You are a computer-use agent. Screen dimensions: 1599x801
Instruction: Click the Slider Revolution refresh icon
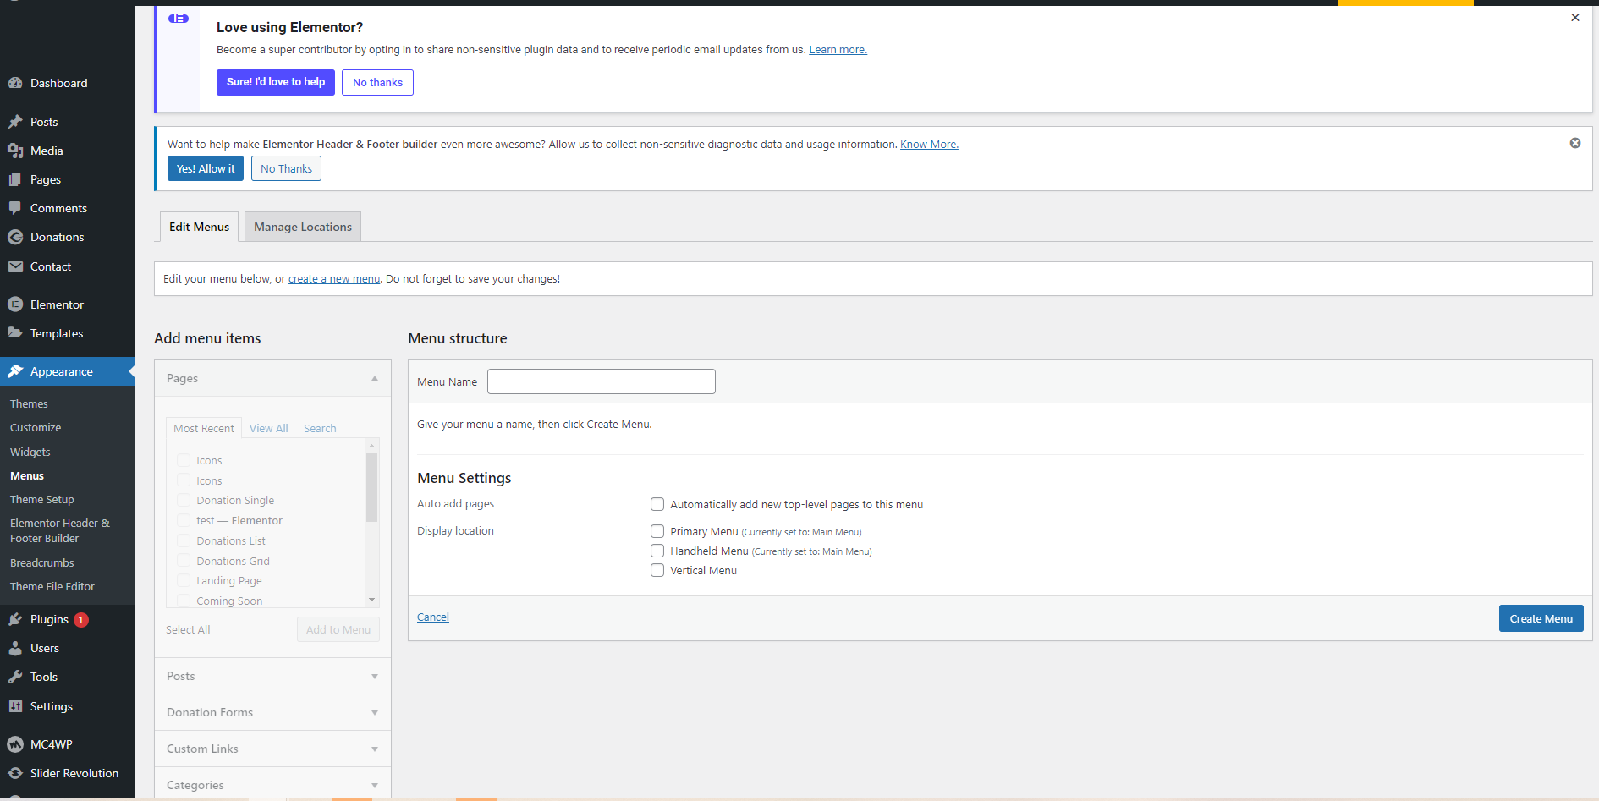tap(15, 773)
